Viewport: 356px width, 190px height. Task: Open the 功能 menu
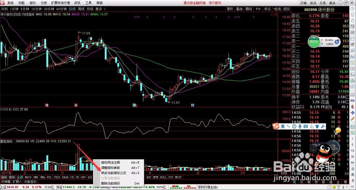21,3
